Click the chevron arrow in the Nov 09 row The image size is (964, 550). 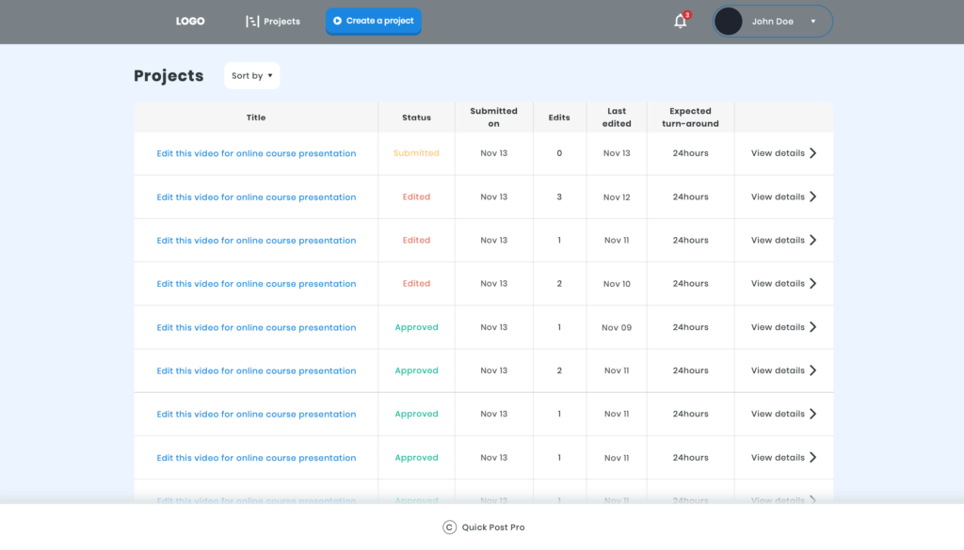pos(812,327)
